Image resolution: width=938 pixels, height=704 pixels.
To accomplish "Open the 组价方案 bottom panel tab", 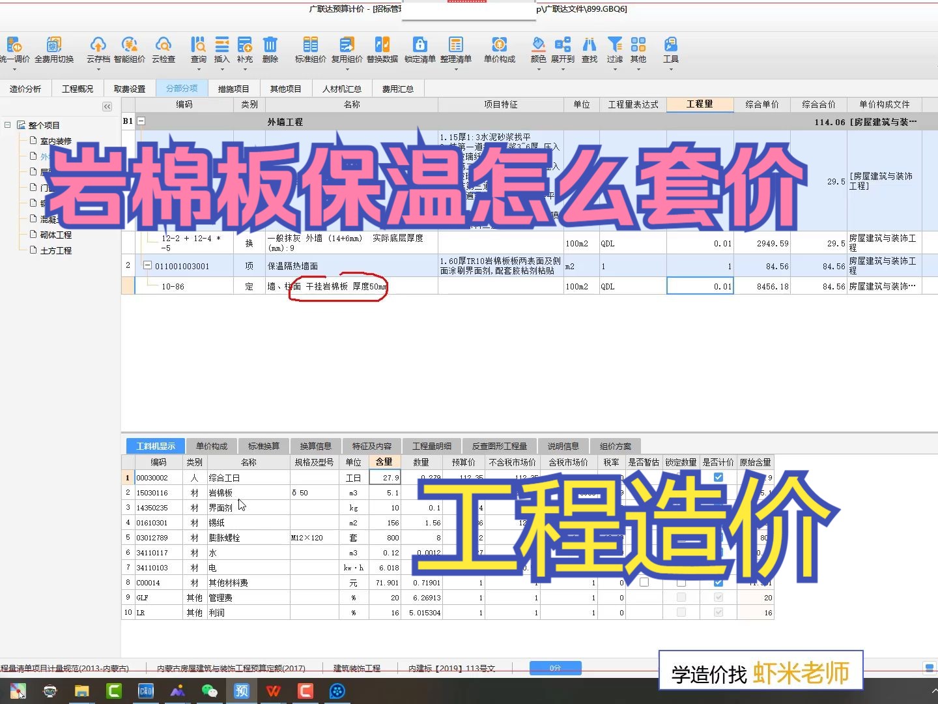I will click(616, 446).
